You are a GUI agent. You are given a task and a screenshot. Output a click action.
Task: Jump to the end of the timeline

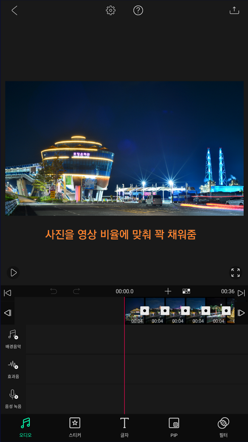pyautogui.click(x=241, y=293)
